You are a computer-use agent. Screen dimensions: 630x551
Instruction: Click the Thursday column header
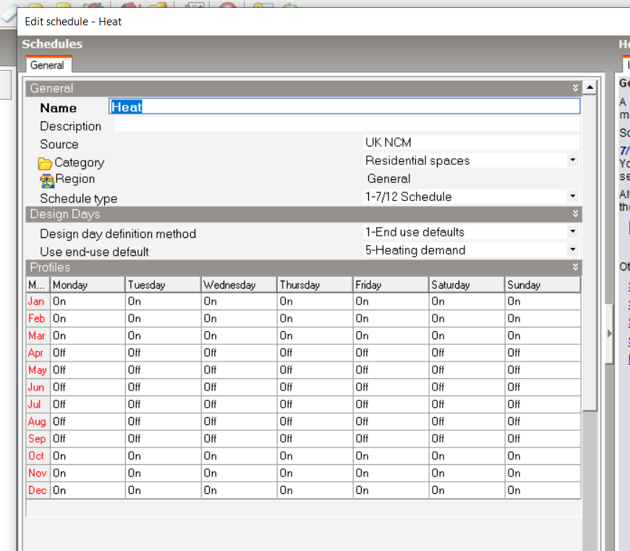315,285
